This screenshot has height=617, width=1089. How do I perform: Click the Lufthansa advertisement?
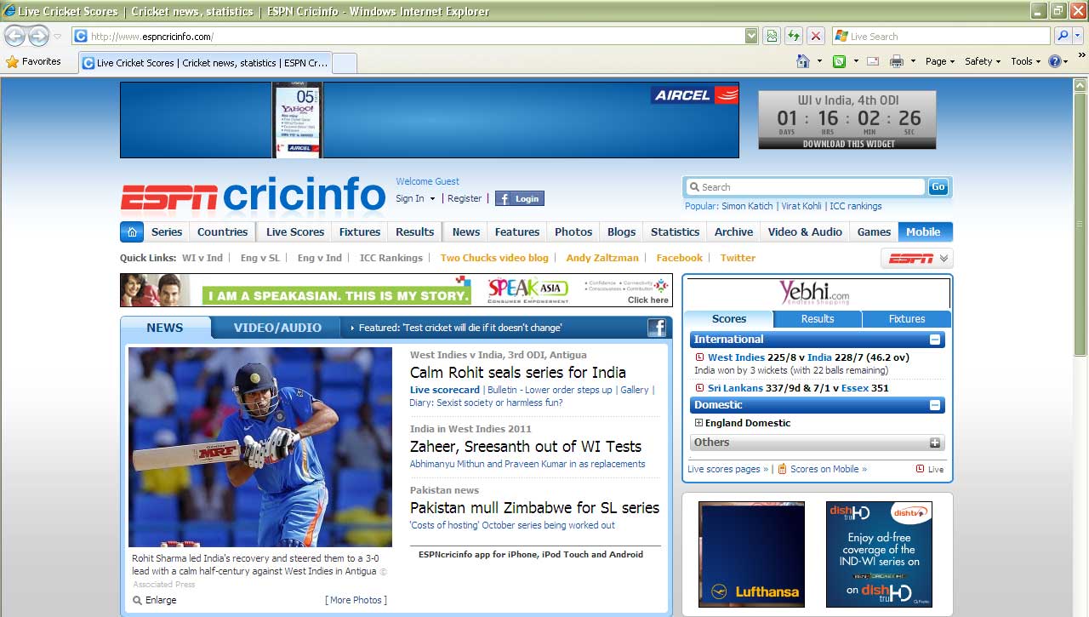[751, 554]
